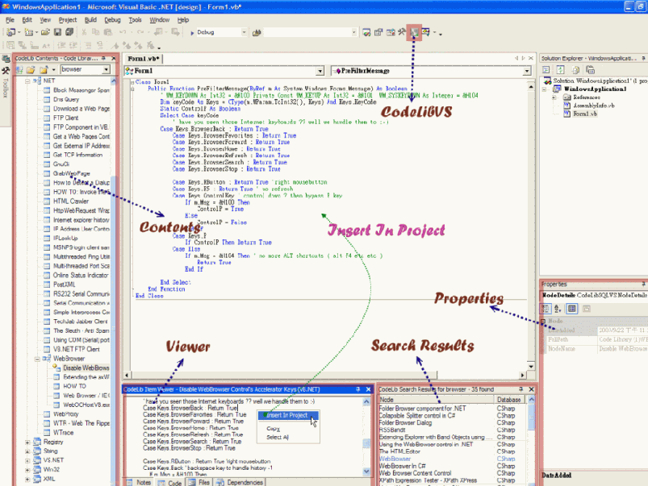Pin the CodeLib Item Viewer panel

(357, 389)
